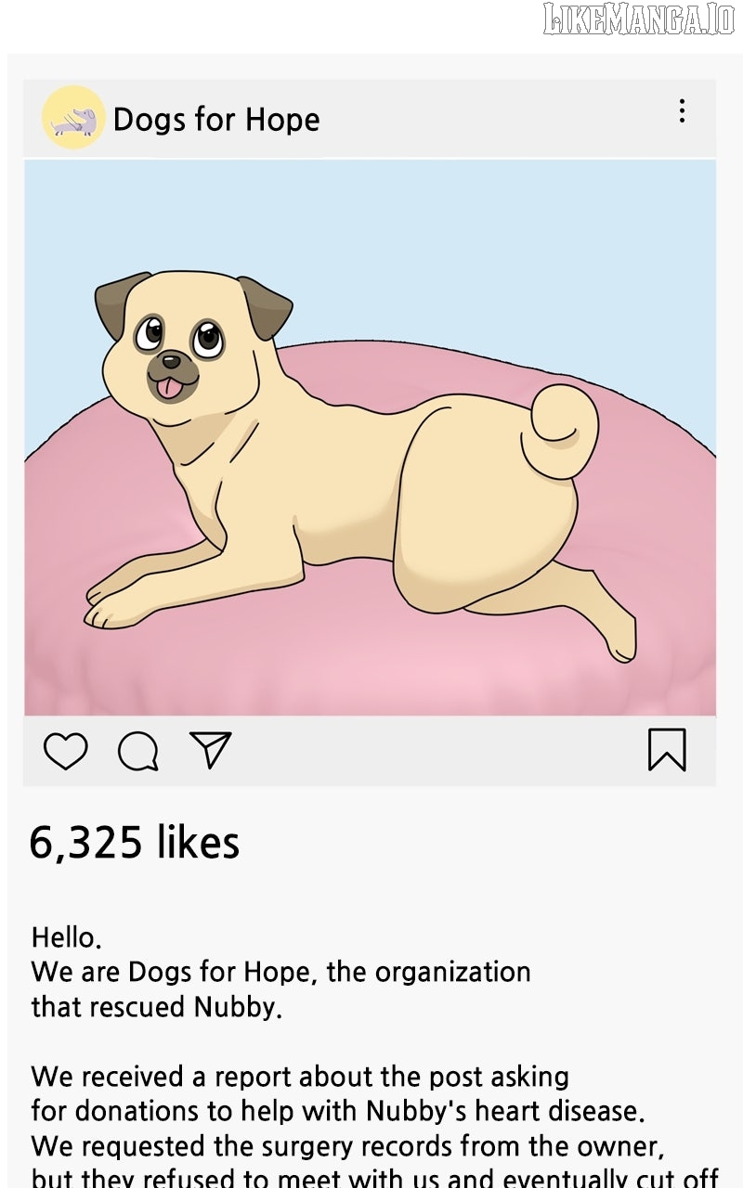
Task: Click the 'We received a report' caption line
Action: 300,1077
